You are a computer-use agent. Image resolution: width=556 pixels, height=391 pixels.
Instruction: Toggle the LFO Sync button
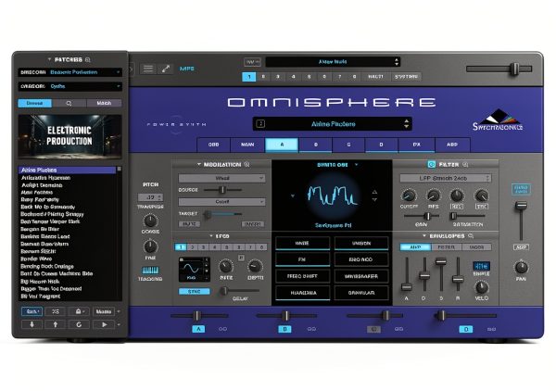click(194, 291)
